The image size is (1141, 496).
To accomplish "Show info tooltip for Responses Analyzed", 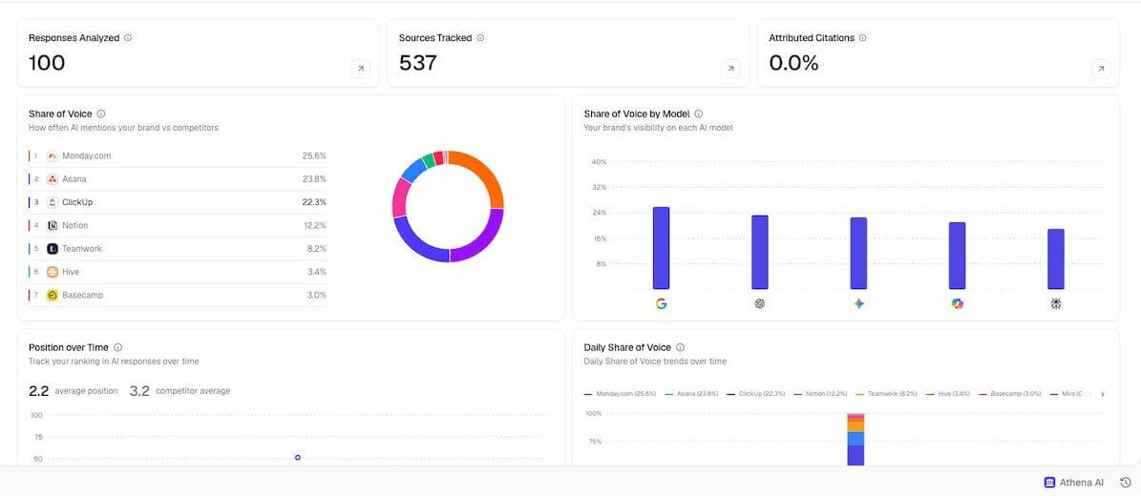I will coord(128,38).
